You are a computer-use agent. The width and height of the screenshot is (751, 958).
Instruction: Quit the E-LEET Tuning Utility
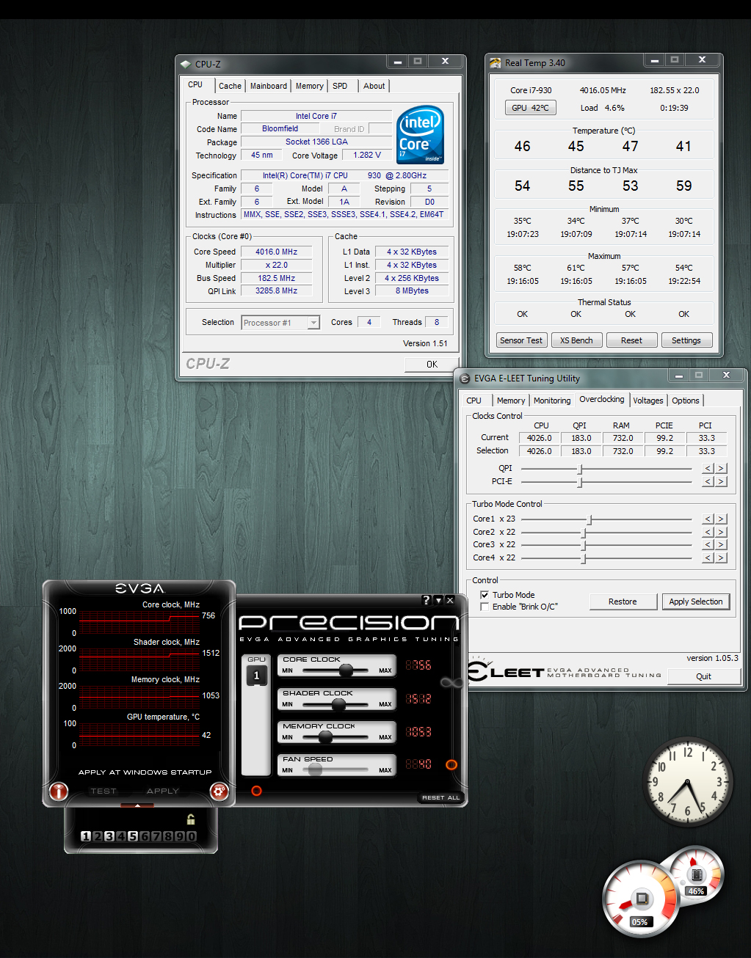[703, 676]
